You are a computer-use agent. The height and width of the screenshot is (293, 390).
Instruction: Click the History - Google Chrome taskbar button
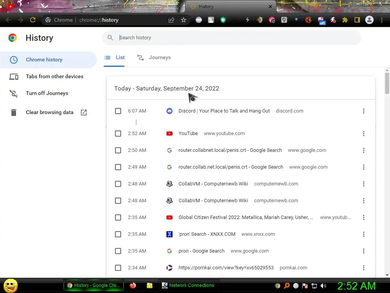[94, 285]
